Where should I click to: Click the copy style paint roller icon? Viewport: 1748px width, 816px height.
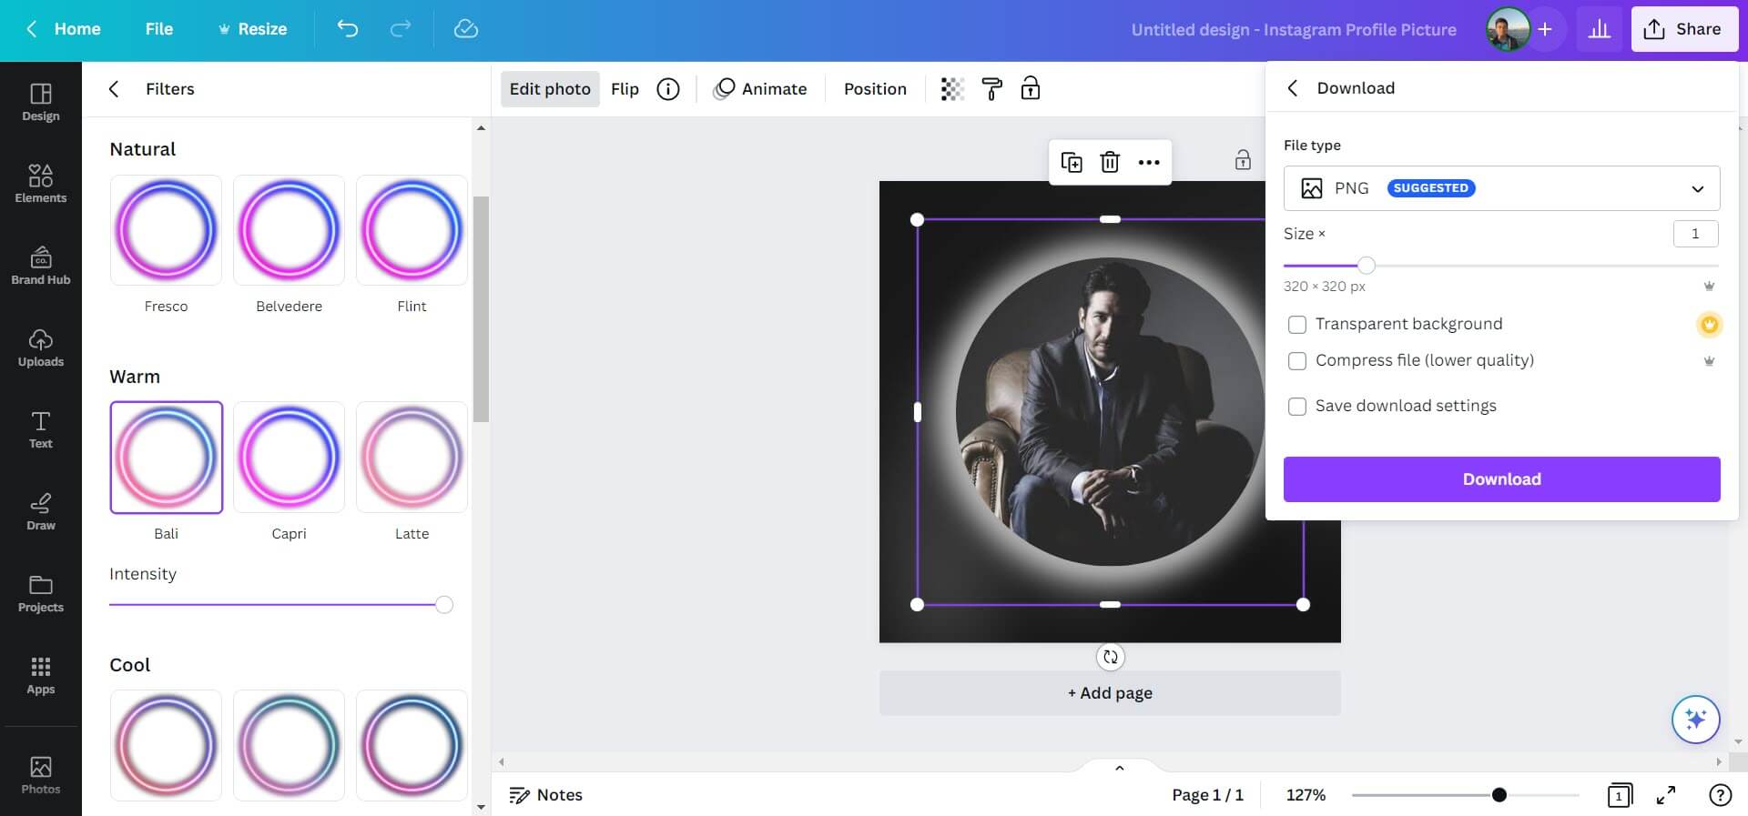991,89
